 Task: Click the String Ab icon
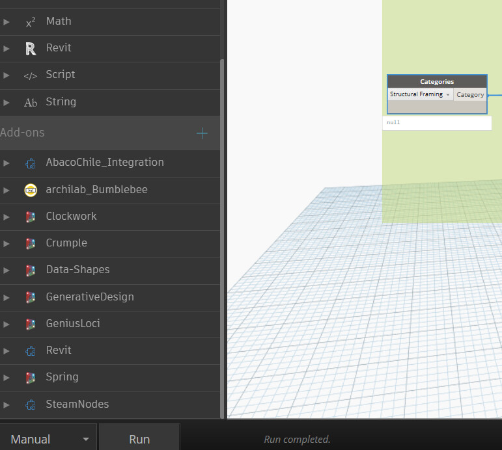click(x=31, y=103)
